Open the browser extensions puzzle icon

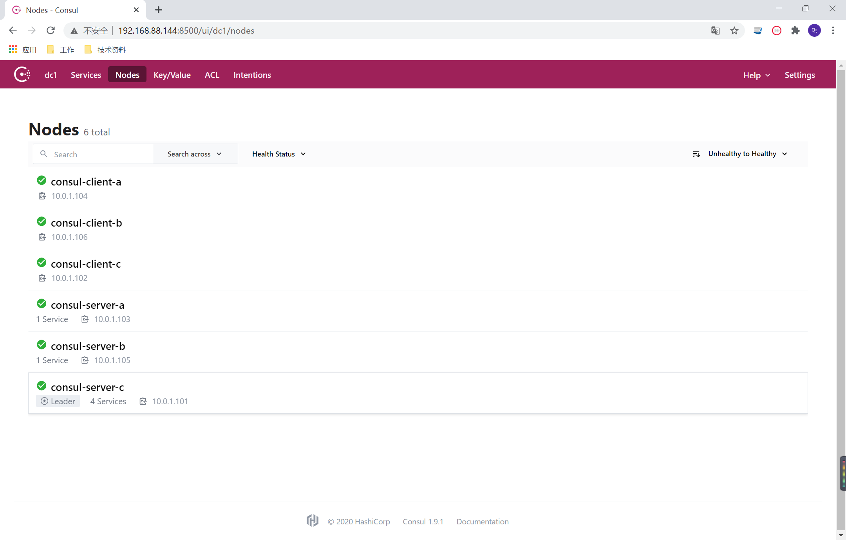(795, 31)
